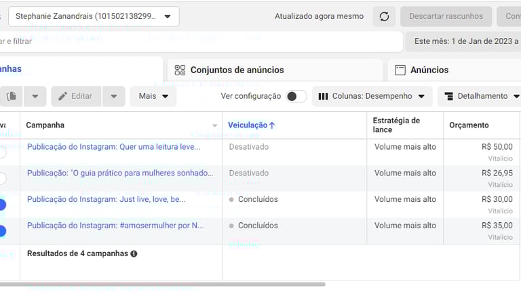Click the Orçamento column header
This screenshot has height=292, width=521.
click(x=469, y=125)
